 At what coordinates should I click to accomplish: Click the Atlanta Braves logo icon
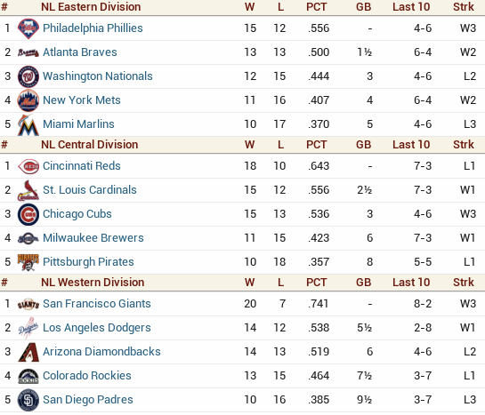[28, 52]
